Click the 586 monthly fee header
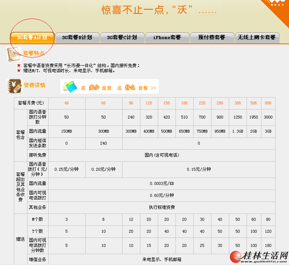 [253, 103]
